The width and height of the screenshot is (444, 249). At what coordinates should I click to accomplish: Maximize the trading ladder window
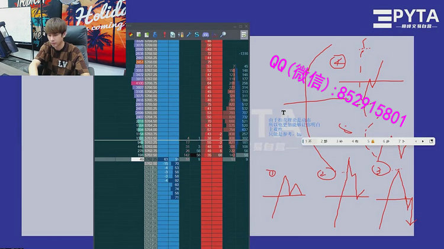pyautogui.click(x=240, y=26)
